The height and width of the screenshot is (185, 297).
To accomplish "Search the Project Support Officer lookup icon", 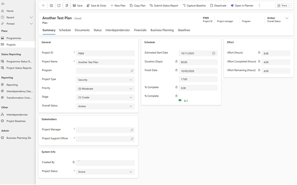I will [132, 139].
